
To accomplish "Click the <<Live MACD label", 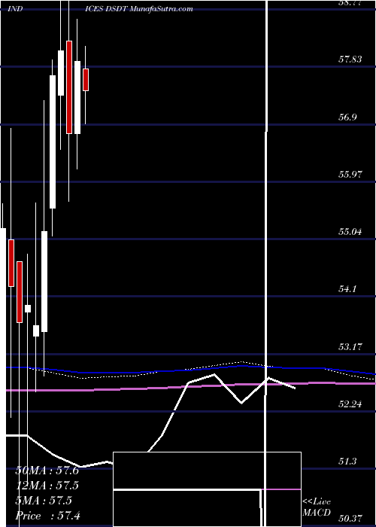I will [x=317, y=507].
